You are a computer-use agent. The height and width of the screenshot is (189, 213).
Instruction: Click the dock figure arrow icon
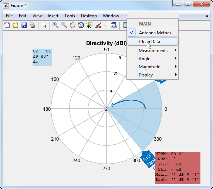[x=207, y=16]
